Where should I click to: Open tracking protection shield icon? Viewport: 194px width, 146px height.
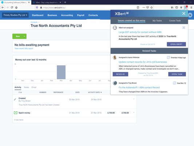pyautogui.click(x=37, y=7)
